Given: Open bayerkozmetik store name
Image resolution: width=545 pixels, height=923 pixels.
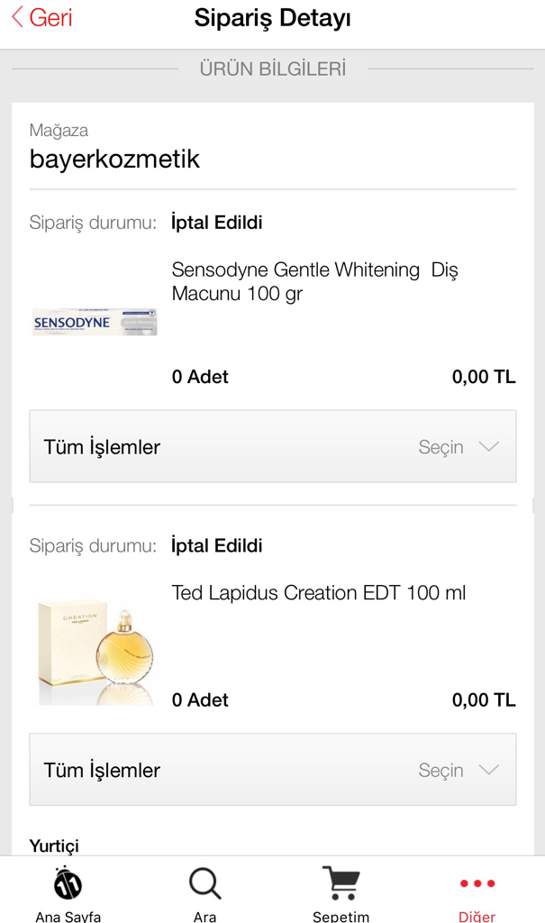Looking at the screenshot, I should click(x=114, y=159).
